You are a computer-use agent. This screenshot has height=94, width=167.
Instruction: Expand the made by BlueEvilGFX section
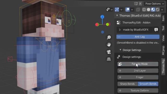[120, 30]
